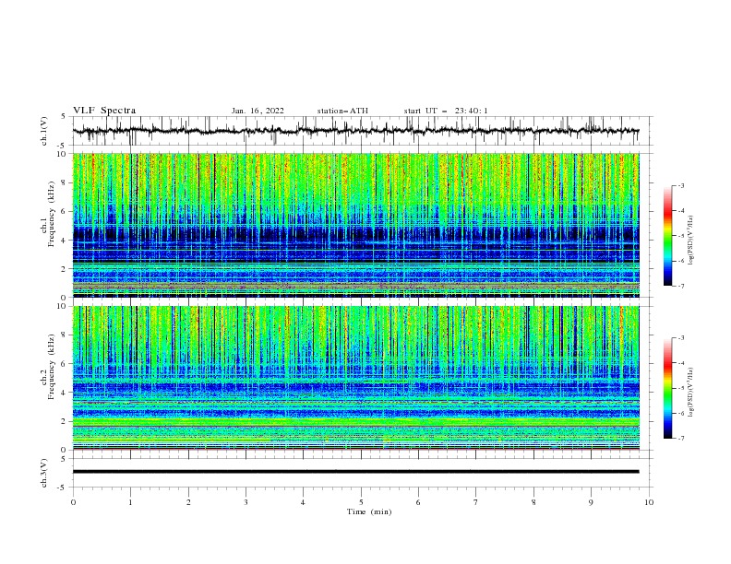Click the ch.1 PSD color scale bar
This screenshot has height=564, width=731.
(667, 235)
